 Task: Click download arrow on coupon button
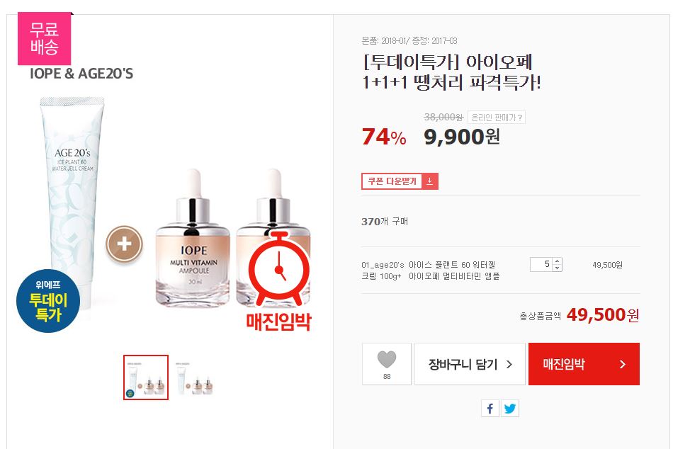(x=429, y=181)
